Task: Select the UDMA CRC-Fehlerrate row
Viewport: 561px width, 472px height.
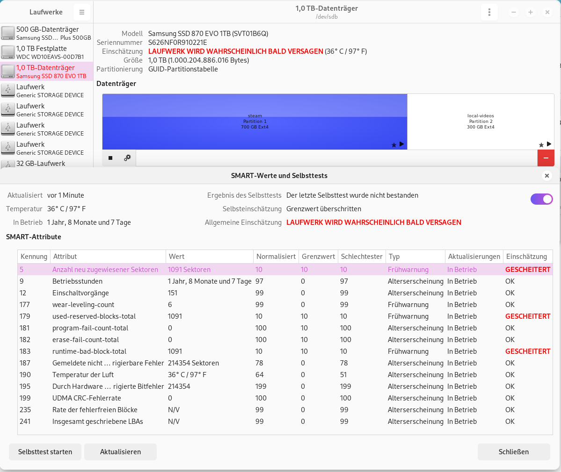Action: click(x=285, y=398)
